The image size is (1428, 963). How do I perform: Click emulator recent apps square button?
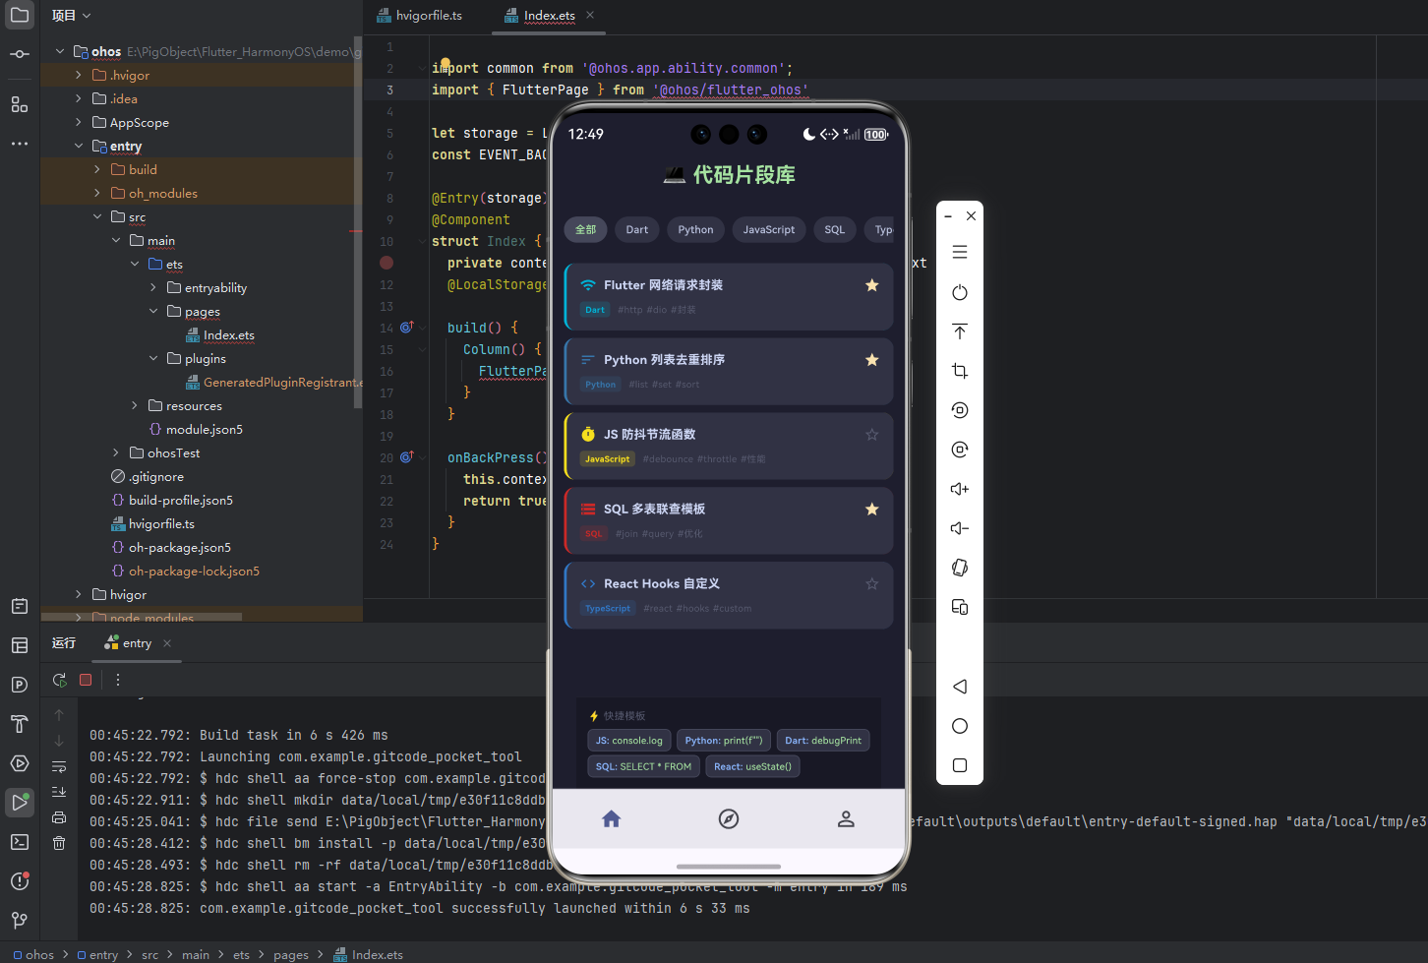click(x=960, y=765)
